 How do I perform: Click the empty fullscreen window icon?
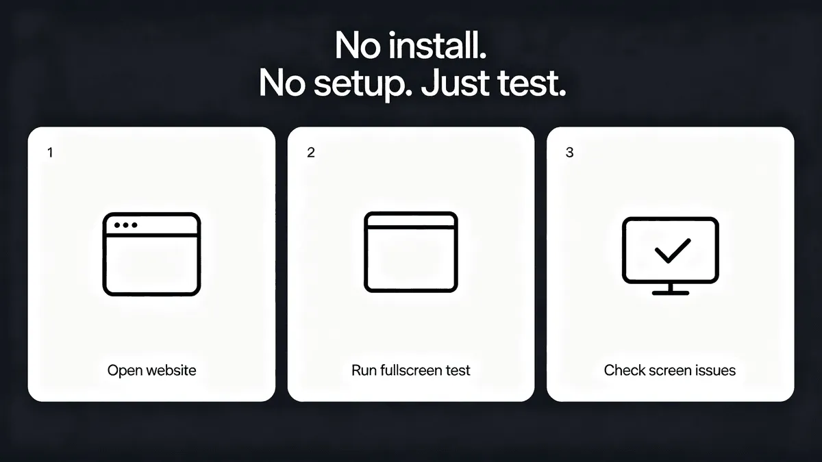411,253
